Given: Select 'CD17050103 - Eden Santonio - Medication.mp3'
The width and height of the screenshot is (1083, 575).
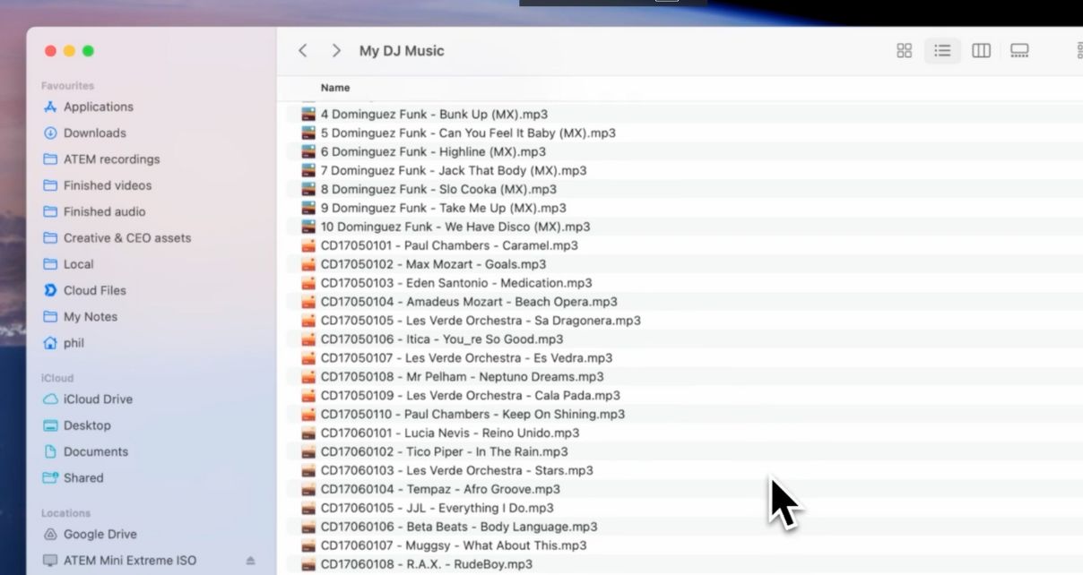Looking at the screenshot, I should pyautogui.click(x=456, y=283).
